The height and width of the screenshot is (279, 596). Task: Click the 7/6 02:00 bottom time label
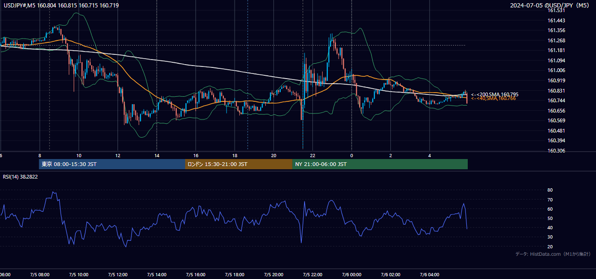[391, 275]
